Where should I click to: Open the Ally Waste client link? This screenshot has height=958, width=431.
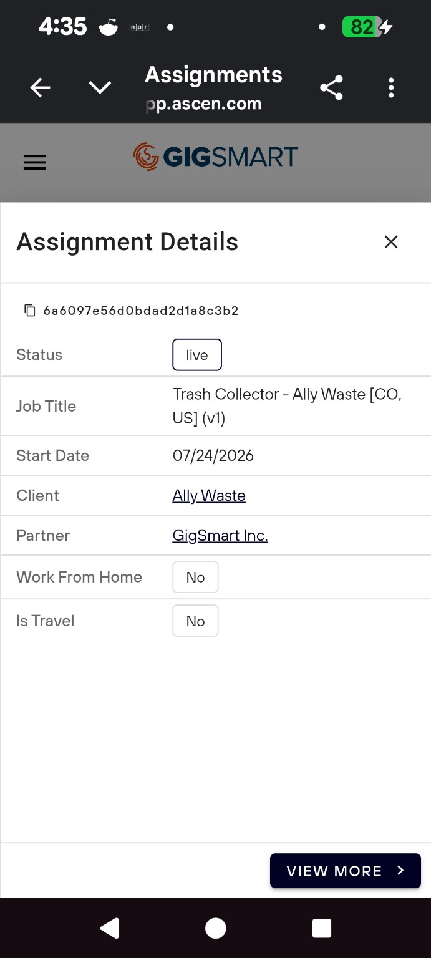coord(209,495)
